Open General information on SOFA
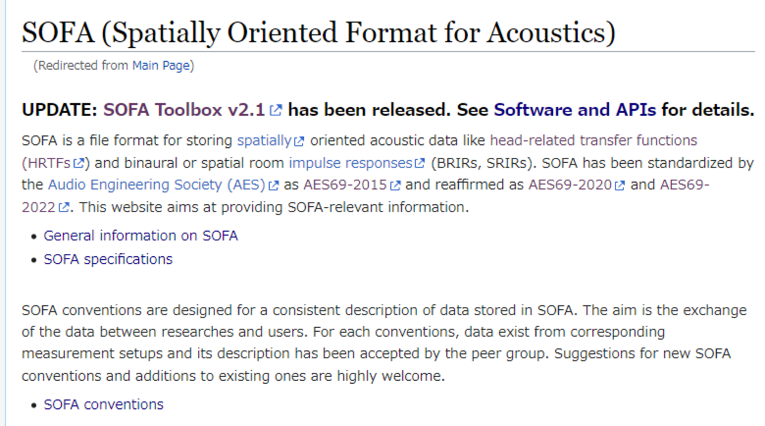 point(141,236)
